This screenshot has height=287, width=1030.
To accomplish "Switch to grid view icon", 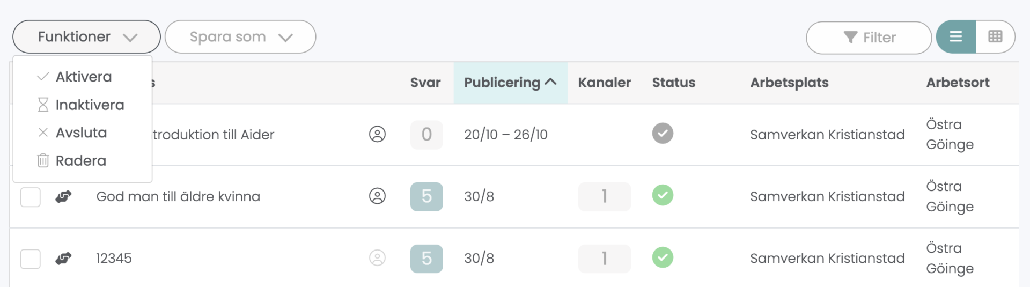I will click(x=995, y=36).
